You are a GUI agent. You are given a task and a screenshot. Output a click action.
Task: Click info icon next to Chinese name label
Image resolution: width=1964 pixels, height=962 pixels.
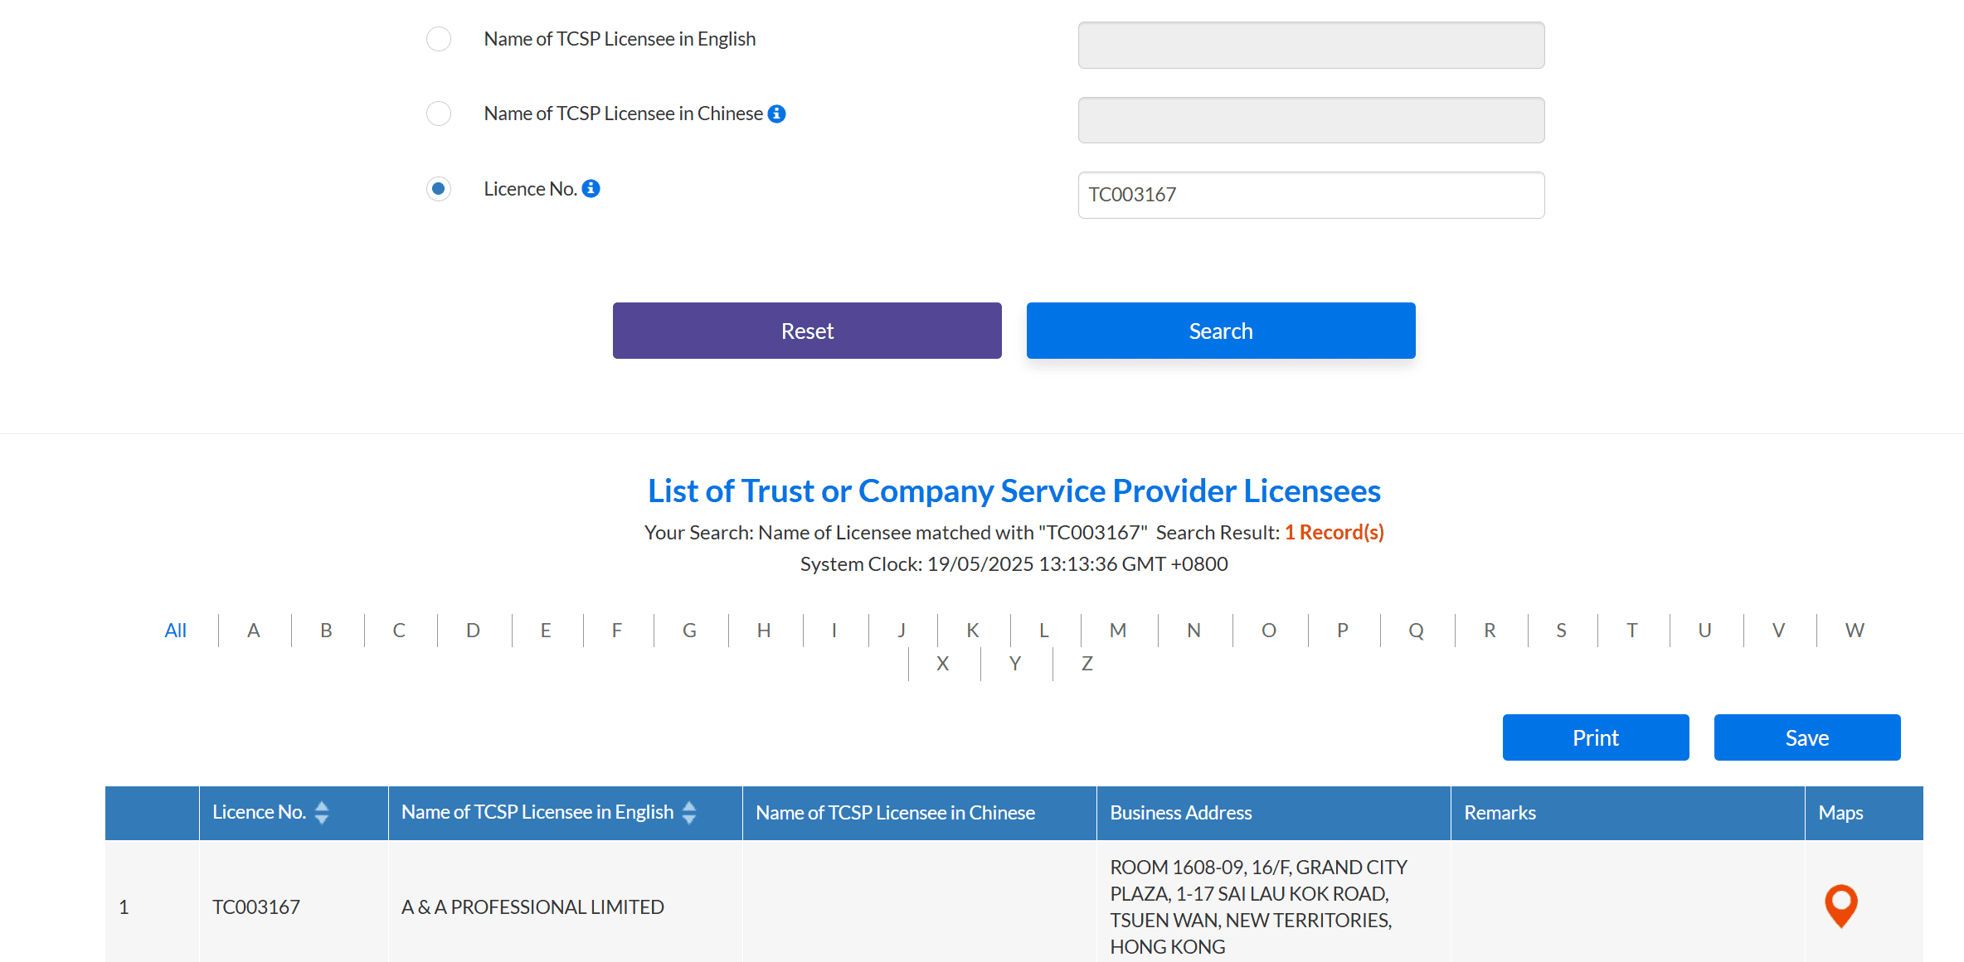coord(776,114)
